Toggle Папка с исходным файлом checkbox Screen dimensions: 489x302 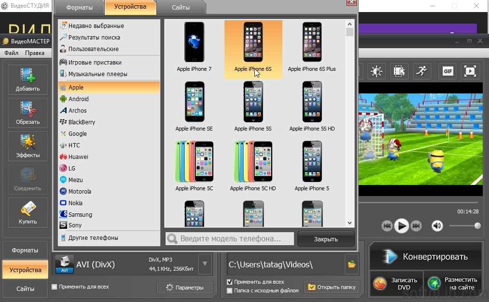[229, 290]
